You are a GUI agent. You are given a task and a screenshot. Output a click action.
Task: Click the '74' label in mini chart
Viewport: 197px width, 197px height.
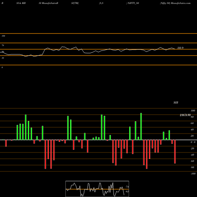click(x=127, y=187)
